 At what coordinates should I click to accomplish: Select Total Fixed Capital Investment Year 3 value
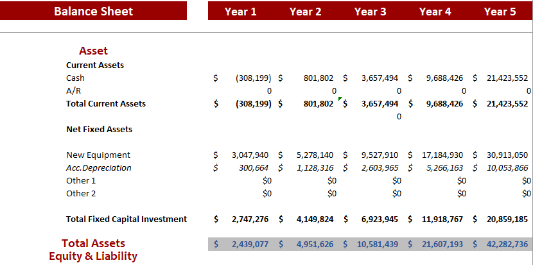tap(380, 219)
